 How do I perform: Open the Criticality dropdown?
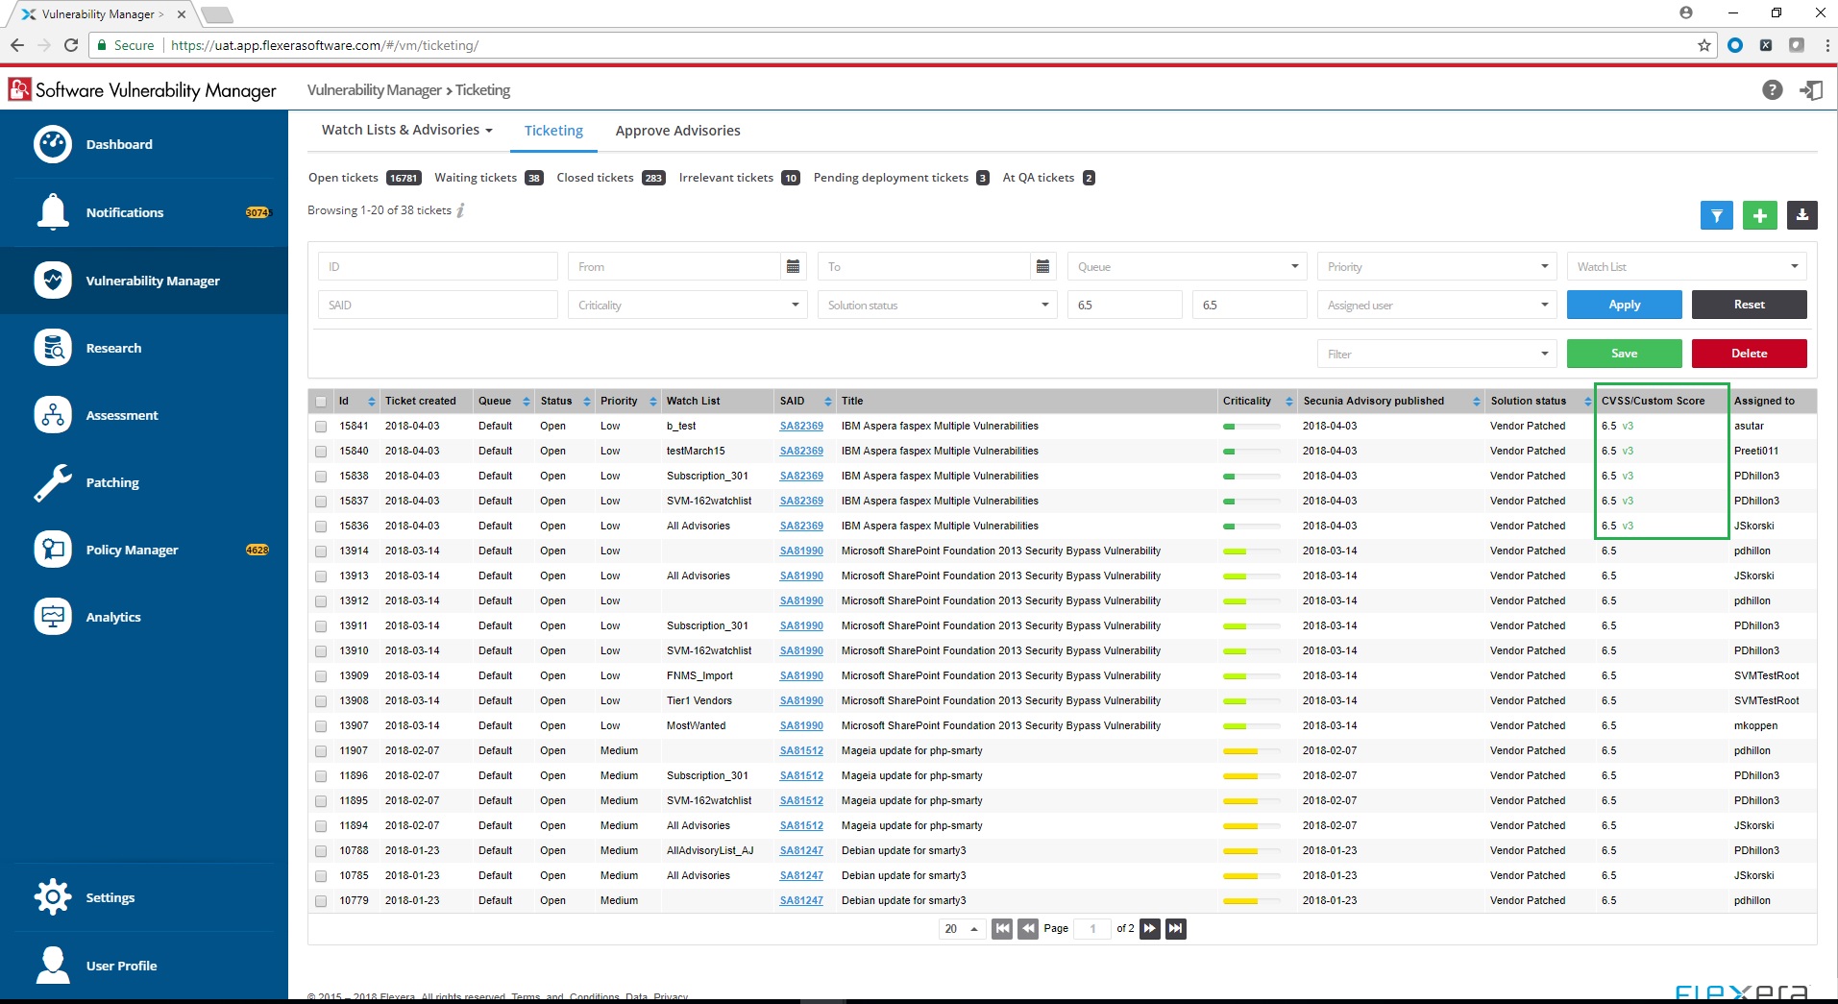687,305
